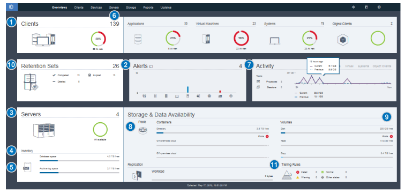Open the Overviews menu
Screen dimensions: 405x193
click(x=59, y=8)
